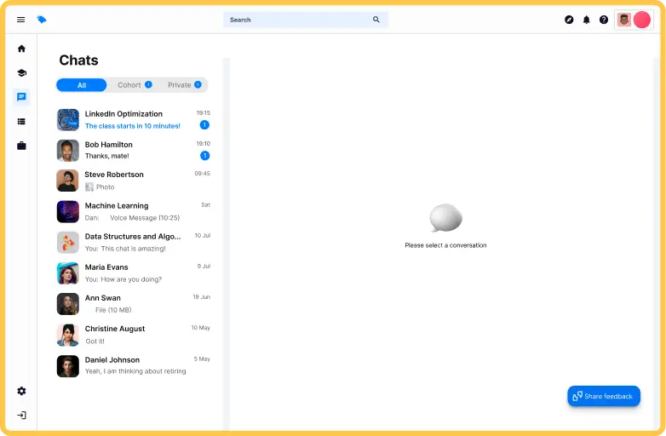This screenshot has width=666, height=436.
Task: Open the user profile avatar
Action: [x=624, y=20]
